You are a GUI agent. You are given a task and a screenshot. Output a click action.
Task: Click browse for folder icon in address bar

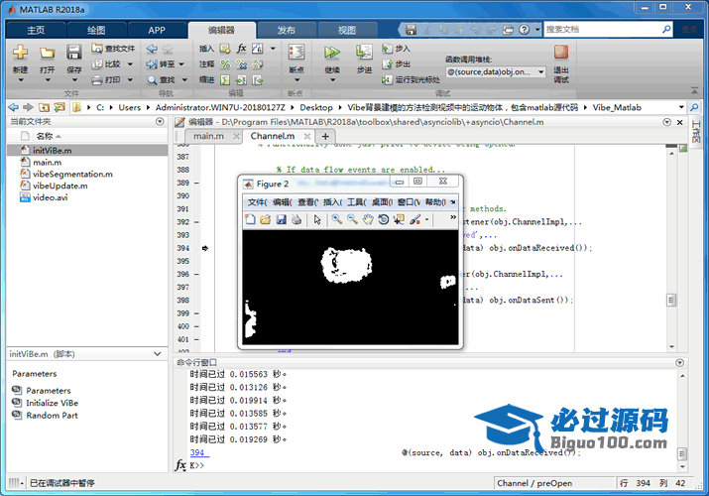(x=59, y=107)
